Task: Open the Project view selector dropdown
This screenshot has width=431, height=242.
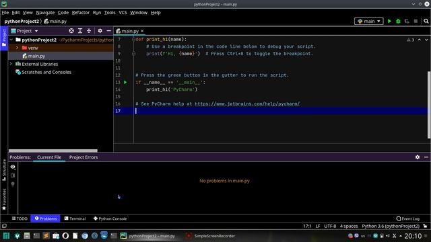Action: [24, 31]
